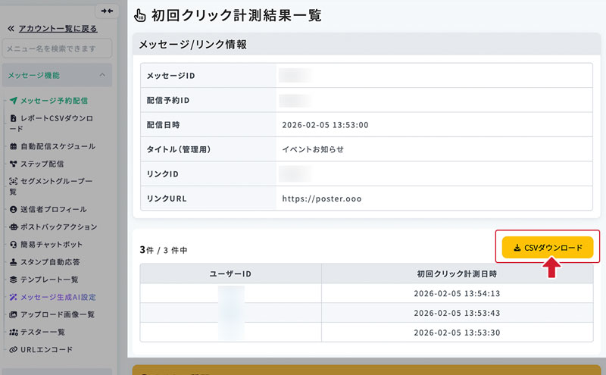Click the 送信者プロフィール person icon
The height and width of the screenshot is (375, 606).
click(x=13, y=209)
